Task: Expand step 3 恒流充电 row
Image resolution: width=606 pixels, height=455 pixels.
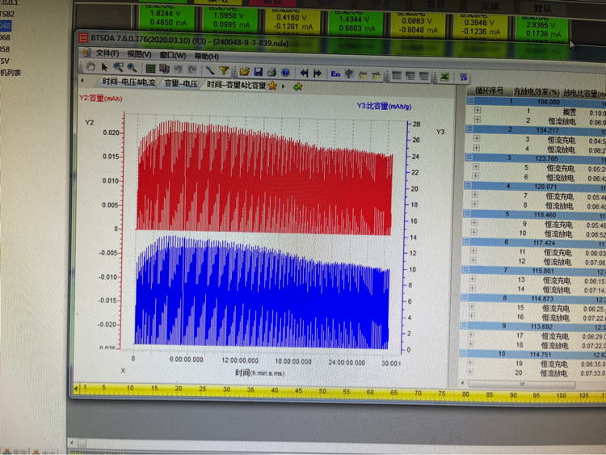Action: (477, 139)
